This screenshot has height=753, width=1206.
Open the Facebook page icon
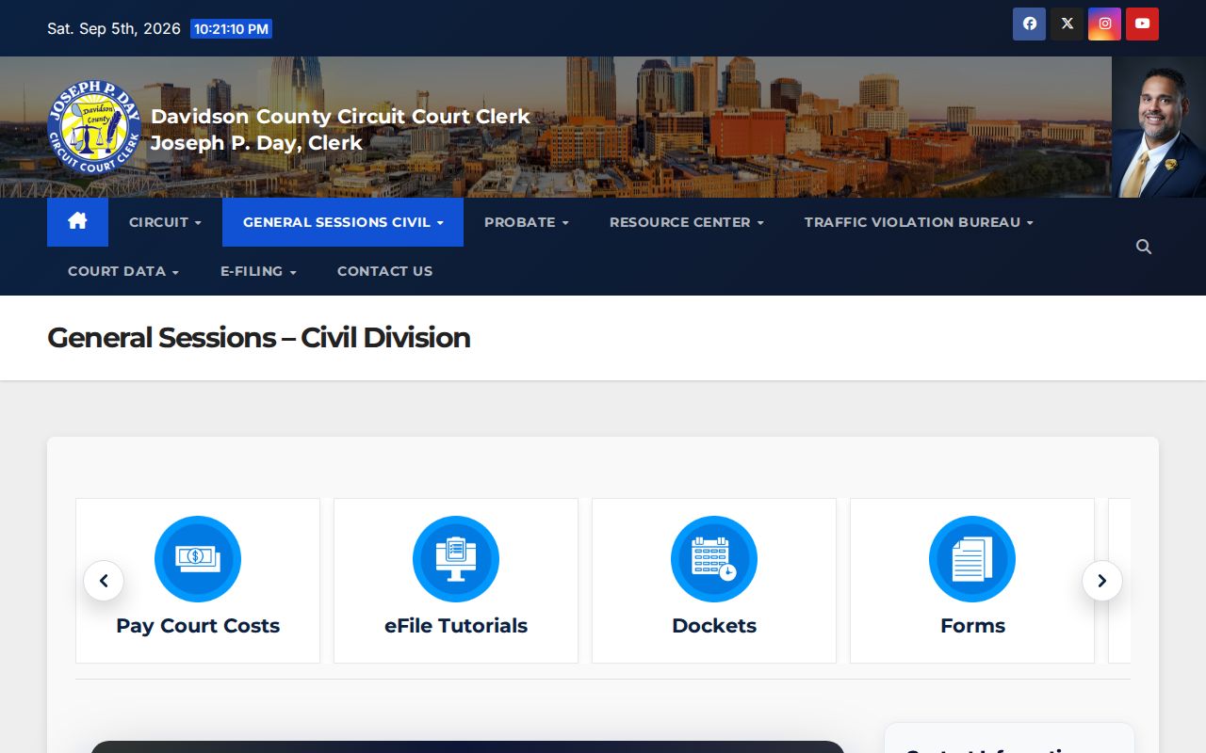[1029, 24]
